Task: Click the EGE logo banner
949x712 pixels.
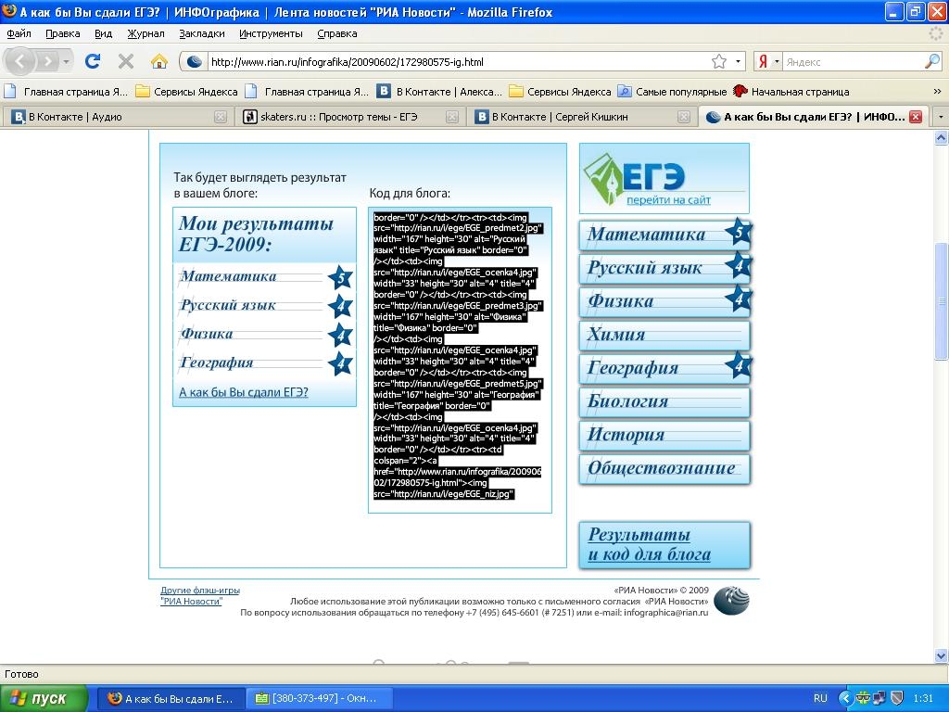Action: 664,178
